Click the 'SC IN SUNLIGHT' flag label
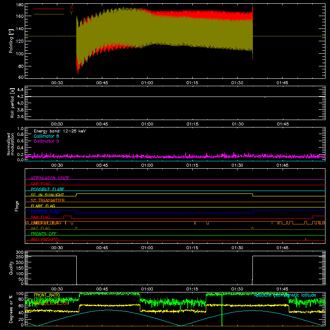The width and height of the screenshot is (330, 330). coord(47,195)
